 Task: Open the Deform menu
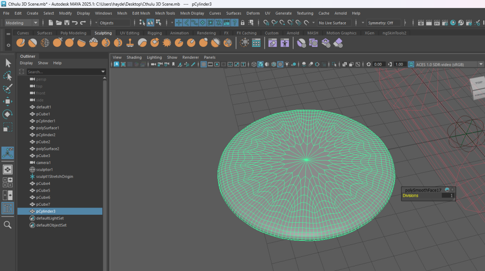pos(253,13)
